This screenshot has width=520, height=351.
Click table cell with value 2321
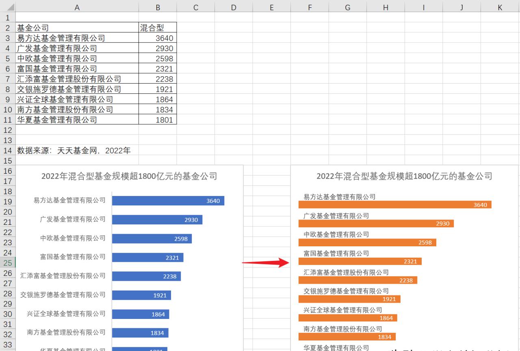pyautogui.click(x=158, y=69)
